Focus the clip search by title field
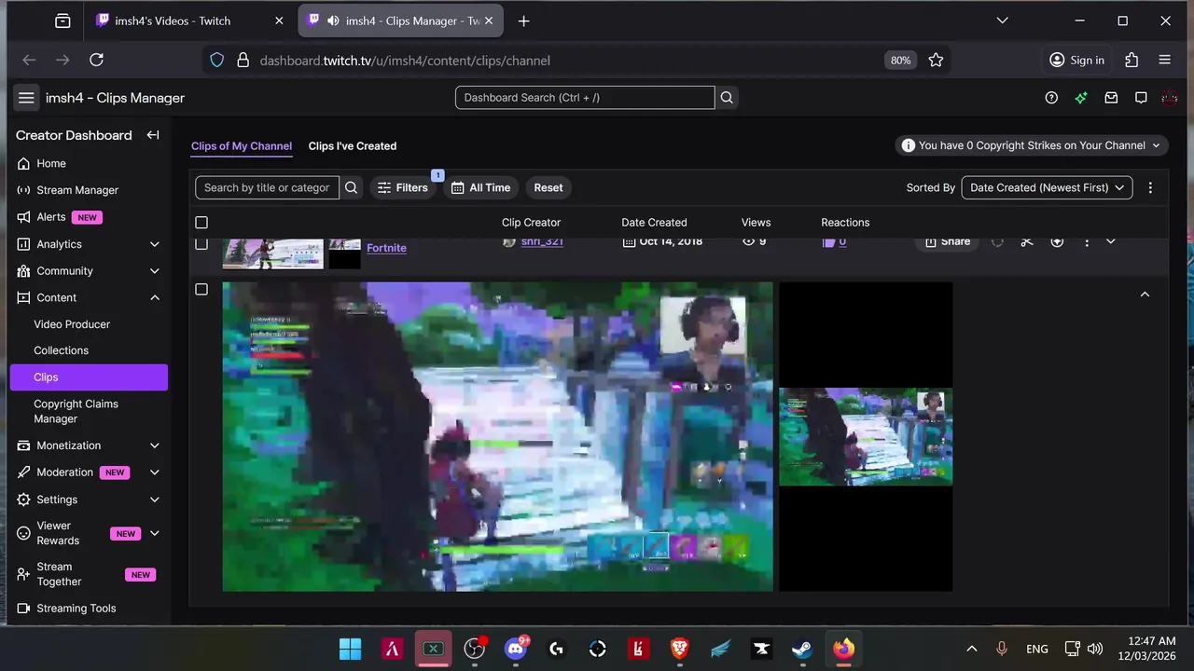Screen dimensions: 1194x671 pyautogui.click(x=268, y=187)
